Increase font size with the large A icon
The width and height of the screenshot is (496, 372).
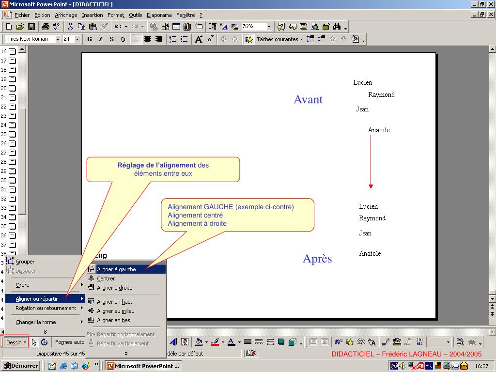pyautogui.click(x=199, y=39)
